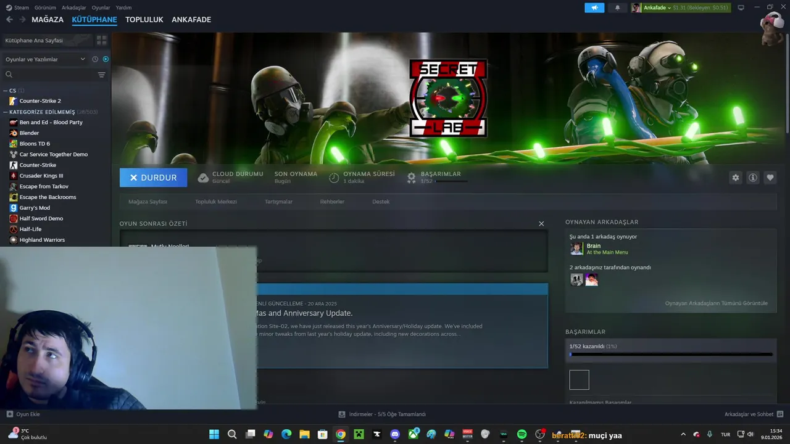Open Mağaza Sayfası link

(x=148, y=202)
